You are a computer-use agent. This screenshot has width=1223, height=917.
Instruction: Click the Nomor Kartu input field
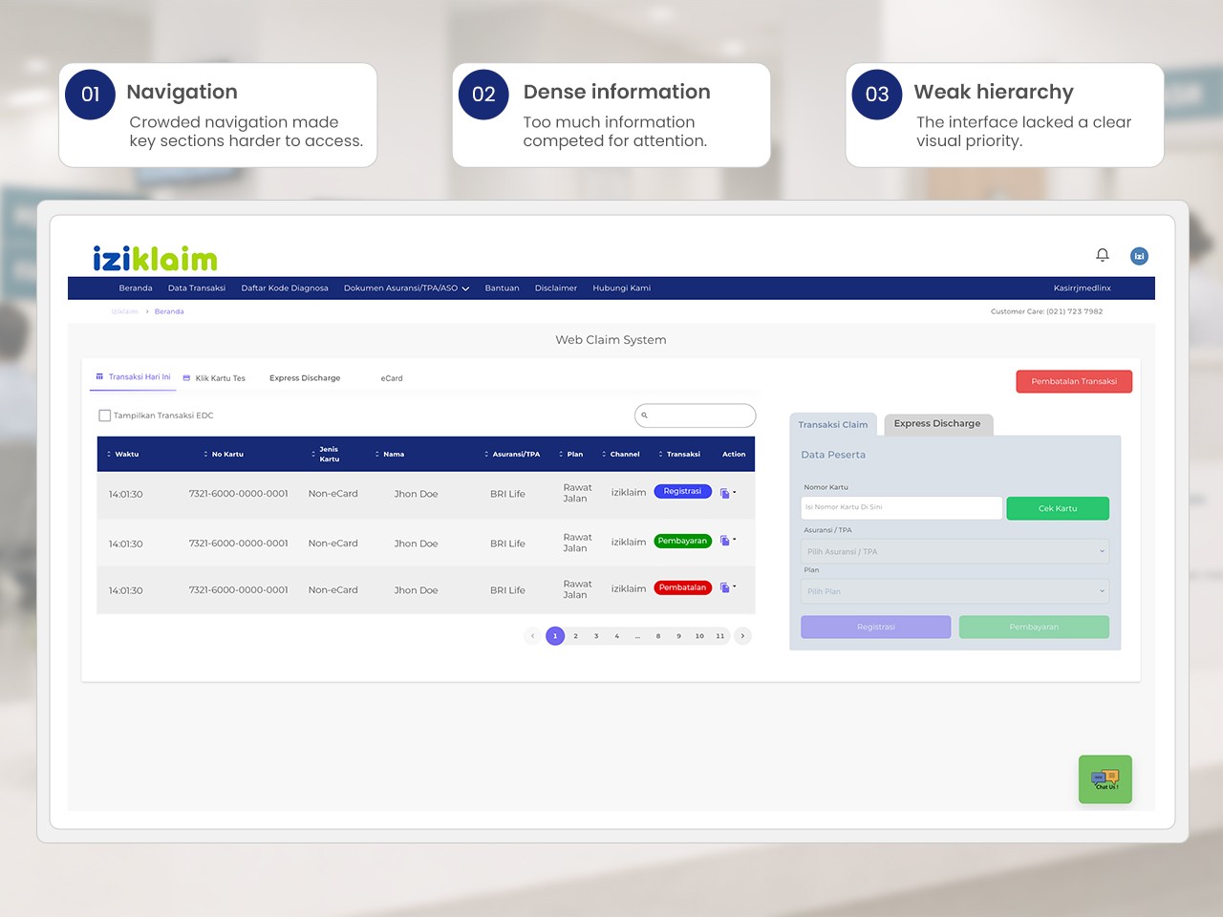[x=902, y=507]
